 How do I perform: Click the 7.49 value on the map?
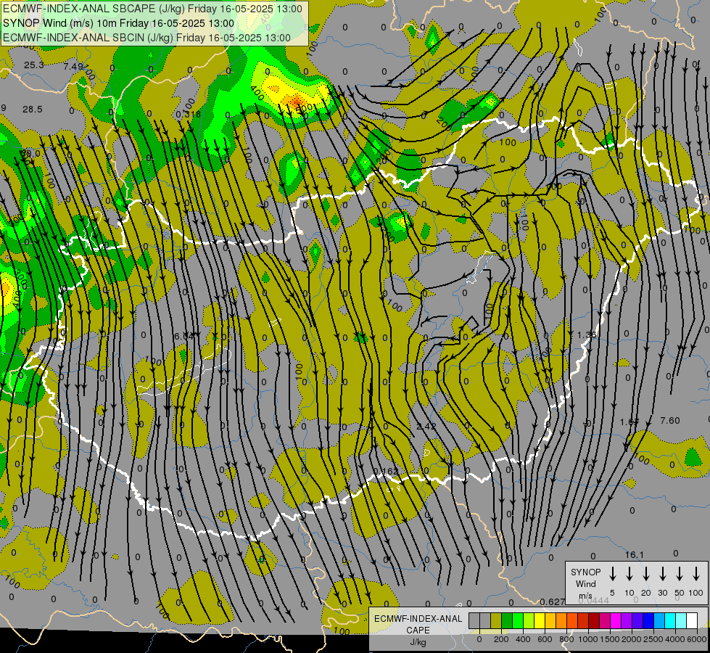pos(73,67)
